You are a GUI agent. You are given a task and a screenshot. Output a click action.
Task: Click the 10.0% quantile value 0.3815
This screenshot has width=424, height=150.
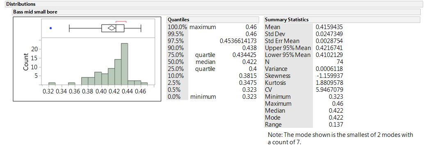(248, 76)
